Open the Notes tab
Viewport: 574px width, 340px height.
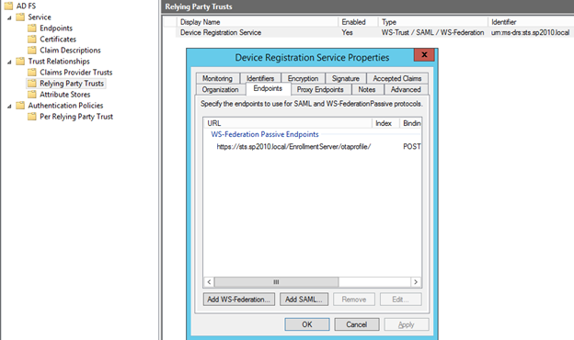[367, 89]
